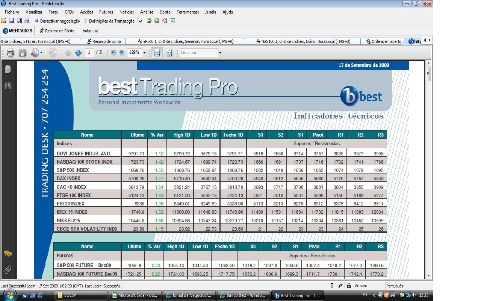Screen dimensions: 481x301
Task: Zoom out the PDF with minus button
Action: tap(113, 53)
